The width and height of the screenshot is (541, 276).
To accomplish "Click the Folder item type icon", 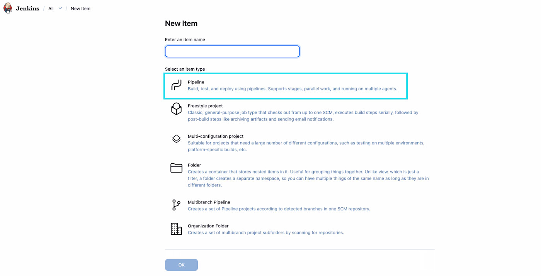I will pyautogui.click(x=176, y=168).
